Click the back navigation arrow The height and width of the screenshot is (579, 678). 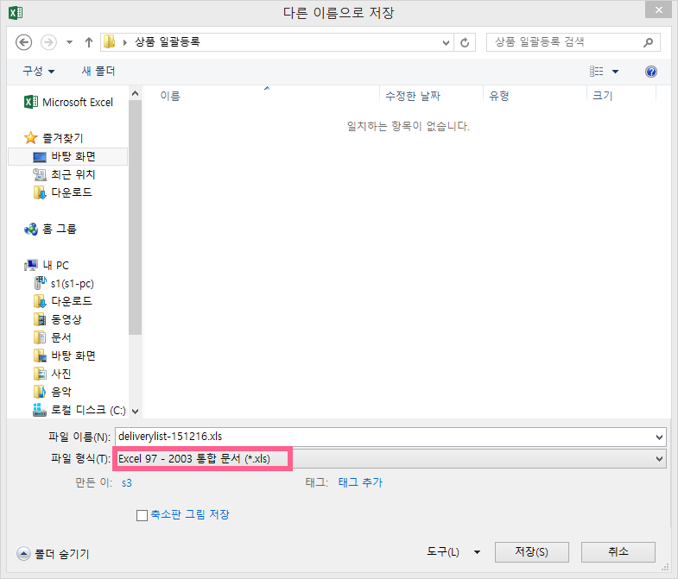coord(24,42)
